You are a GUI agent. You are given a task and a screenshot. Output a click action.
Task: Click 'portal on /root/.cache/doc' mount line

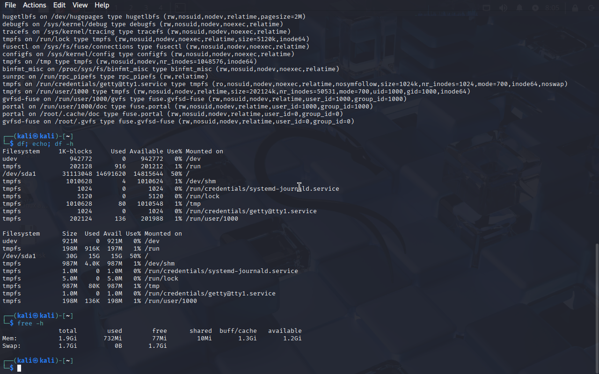point(173,114)
